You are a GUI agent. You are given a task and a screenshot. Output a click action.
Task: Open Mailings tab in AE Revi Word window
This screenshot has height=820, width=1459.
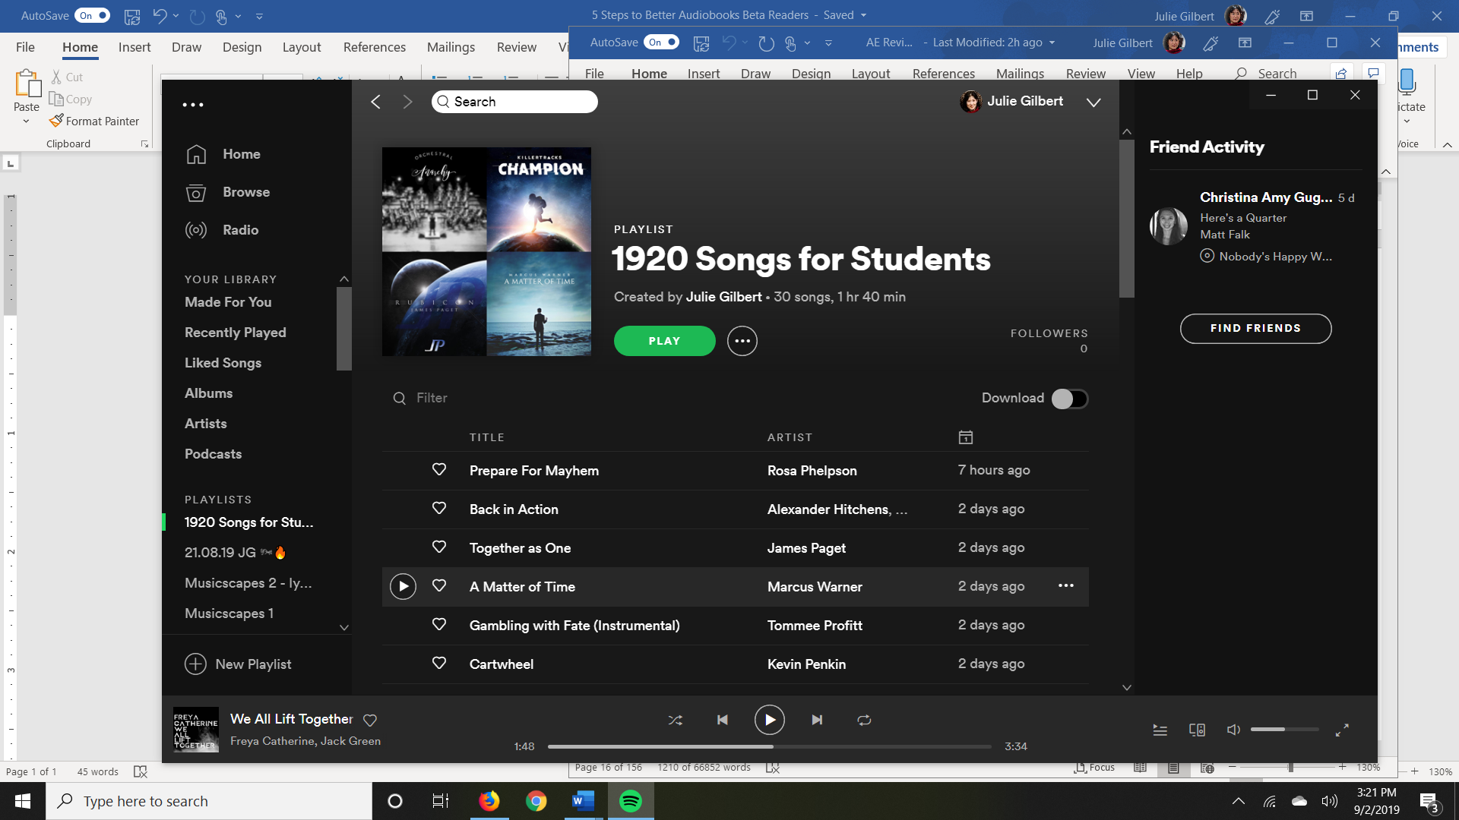[x=1020, y=74]
